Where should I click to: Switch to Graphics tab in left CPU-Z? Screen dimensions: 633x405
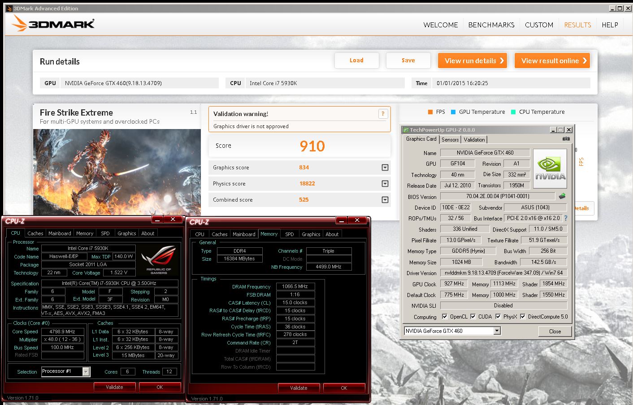pos(127,233)
